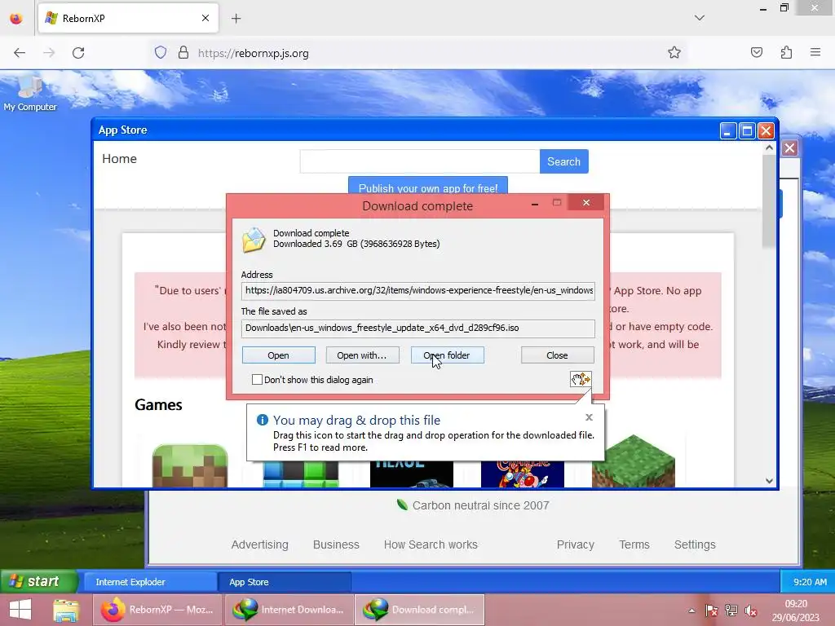835x626 pixels.
Task: Open a new browser tab with plus
Action: [x=236, y=18]
